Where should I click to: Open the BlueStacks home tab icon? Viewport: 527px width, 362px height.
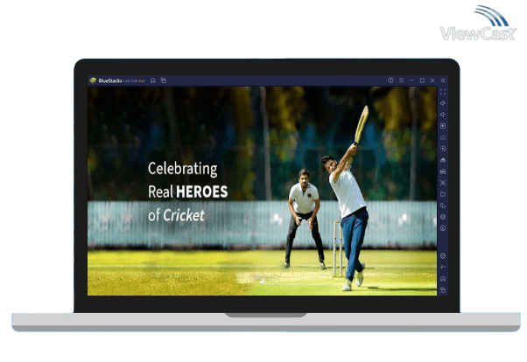[153, 80]
